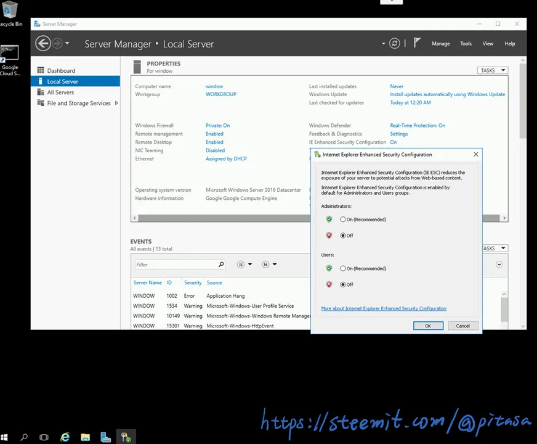The width and height of the screenshot is (537, 444).
Task: Click NIC Teaming Disabled link
Action: [215, 150]
